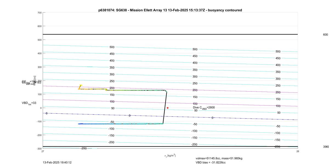Click the red plus marker on the plot
The image size is (329, 167).
(x=168, y=108)
